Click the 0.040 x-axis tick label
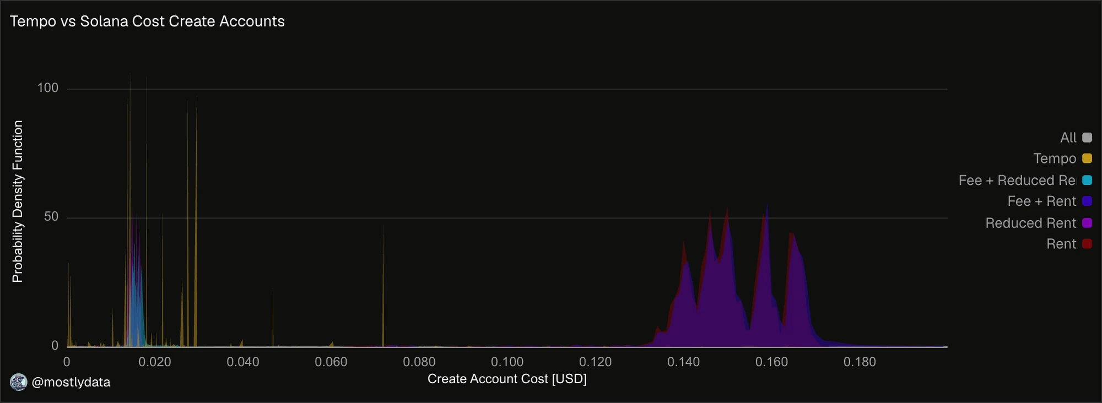Viewport: 1102px width, 403px height. [x=243, y=362]
